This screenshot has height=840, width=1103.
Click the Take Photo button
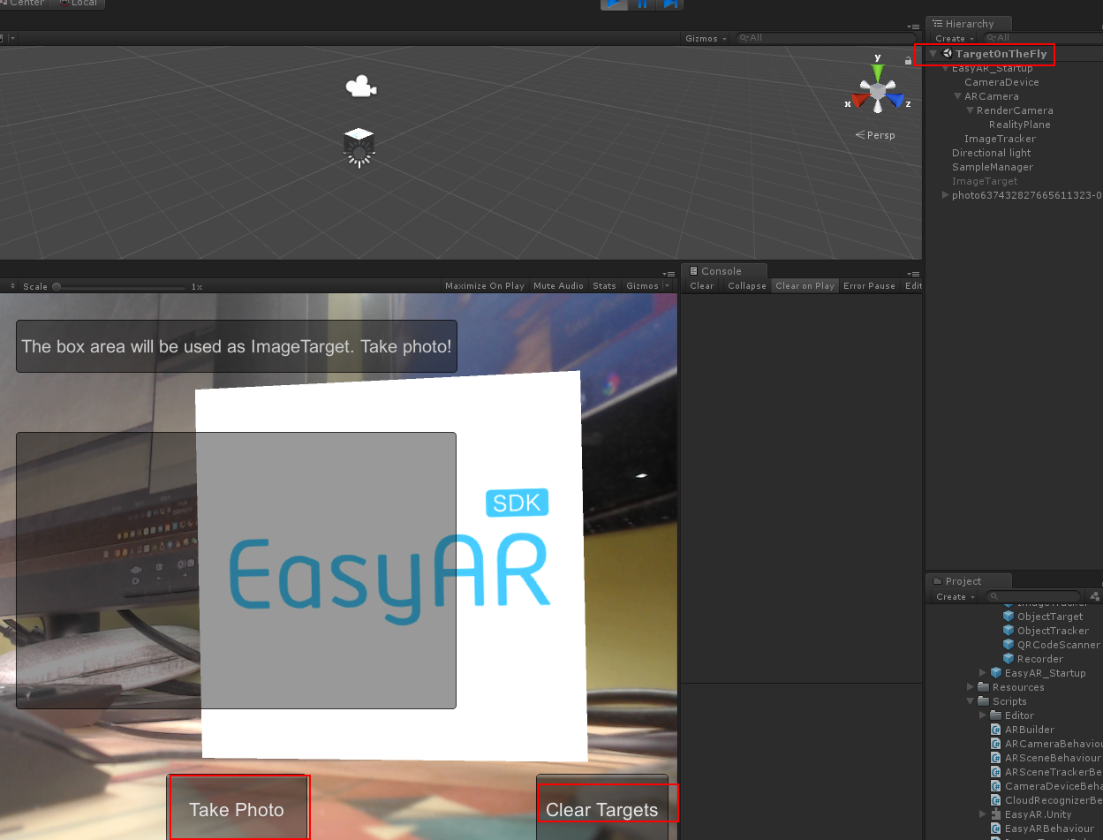(x=237, y=807)
